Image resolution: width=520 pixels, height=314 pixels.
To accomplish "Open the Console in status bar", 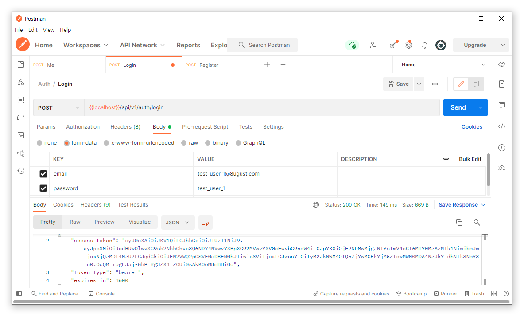I will tap(102, 294).
